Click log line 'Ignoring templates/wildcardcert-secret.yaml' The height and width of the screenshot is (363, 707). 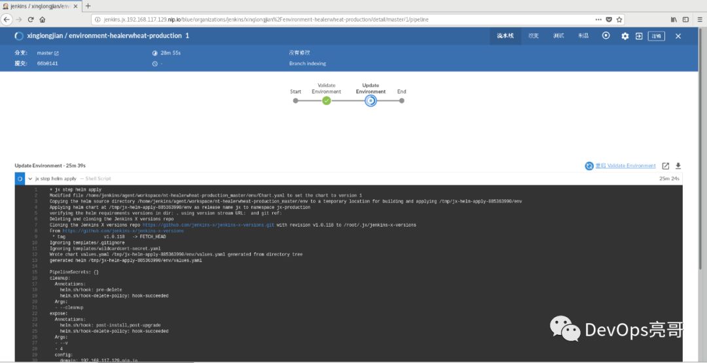(x=105, y=248)
